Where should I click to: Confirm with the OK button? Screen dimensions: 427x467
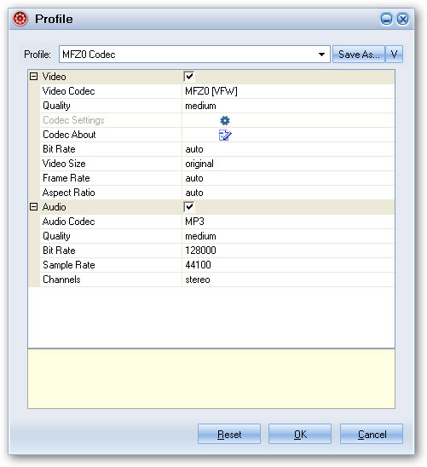(x=300, y=434)
